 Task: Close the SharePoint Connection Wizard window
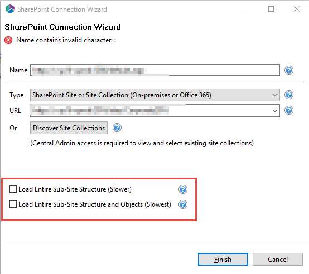(297, 9)
